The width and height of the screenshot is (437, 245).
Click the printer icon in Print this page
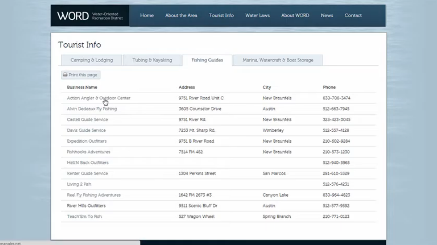[65, 75]
